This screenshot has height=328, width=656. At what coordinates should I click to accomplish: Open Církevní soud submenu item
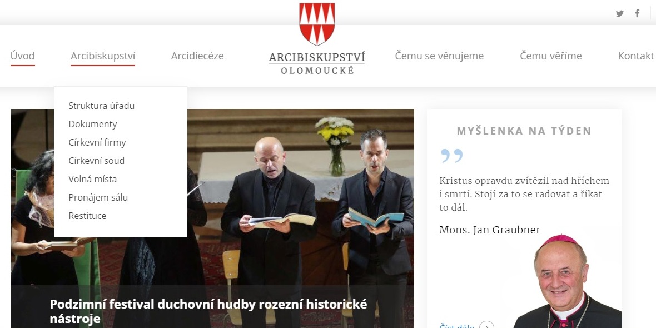[x=97, y=161]
